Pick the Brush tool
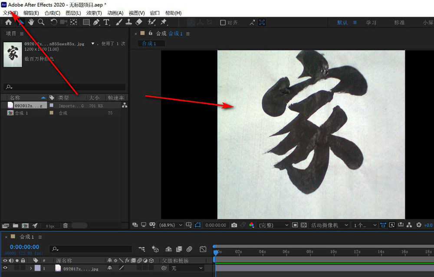Image resolution: width=434 pixels, height=277 pixels. pos(118,22)
